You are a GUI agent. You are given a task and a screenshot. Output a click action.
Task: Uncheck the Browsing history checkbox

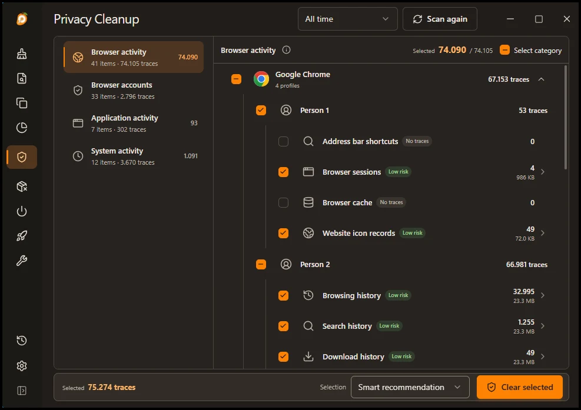coord(284,295)
